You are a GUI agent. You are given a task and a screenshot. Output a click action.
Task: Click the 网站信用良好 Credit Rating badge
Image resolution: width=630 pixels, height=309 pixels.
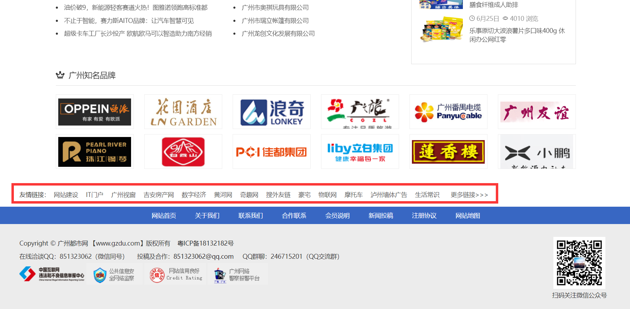[x=176, y=274]
